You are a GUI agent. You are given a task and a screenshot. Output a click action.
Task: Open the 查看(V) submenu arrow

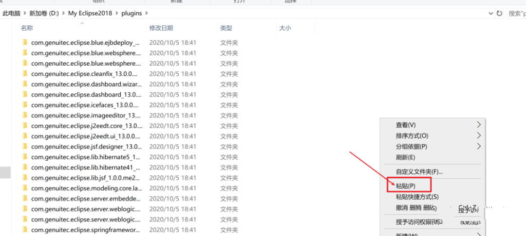[x=479, y=125]
